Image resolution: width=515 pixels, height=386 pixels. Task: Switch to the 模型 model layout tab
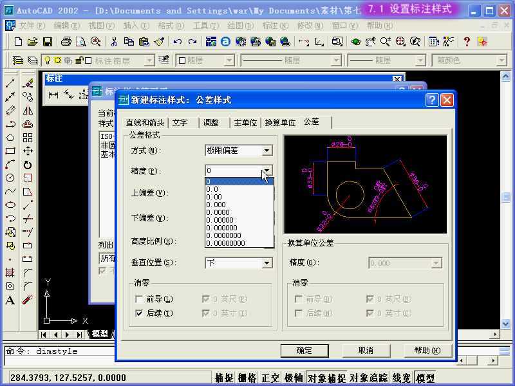pos(100,334)
